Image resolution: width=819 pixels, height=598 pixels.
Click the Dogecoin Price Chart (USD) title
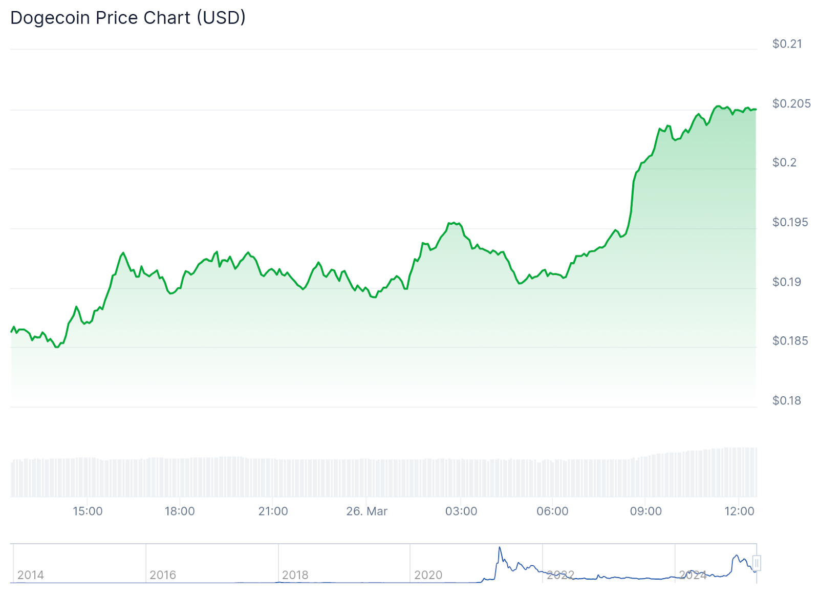tap(128, 18)
